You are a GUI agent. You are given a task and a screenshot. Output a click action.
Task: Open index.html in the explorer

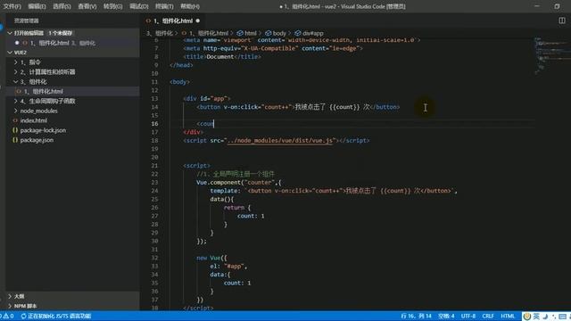click(34, 120)
